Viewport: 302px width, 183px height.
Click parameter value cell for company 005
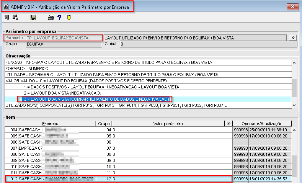point(172,136)
